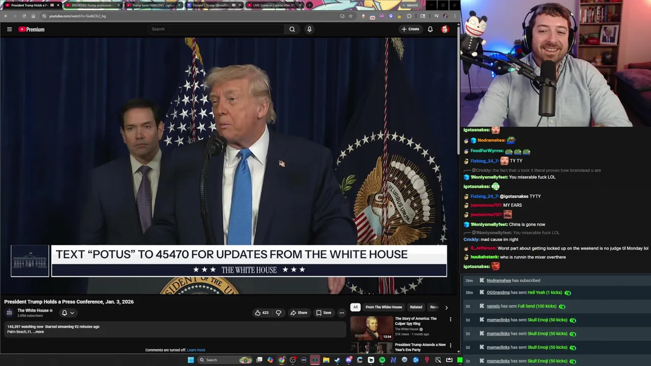Switch to LIVE: Scene in Caracas tab

tap(274, 5)
